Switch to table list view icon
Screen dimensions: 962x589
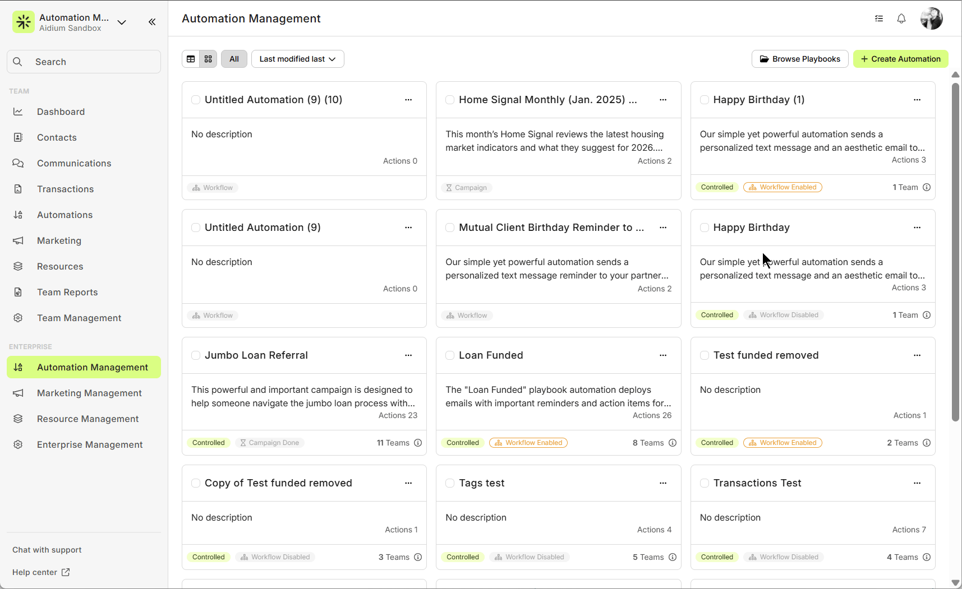point(191,59)
